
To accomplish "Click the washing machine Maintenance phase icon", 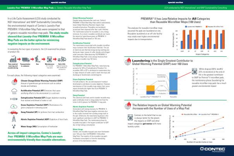I will (x=50, y=59).
